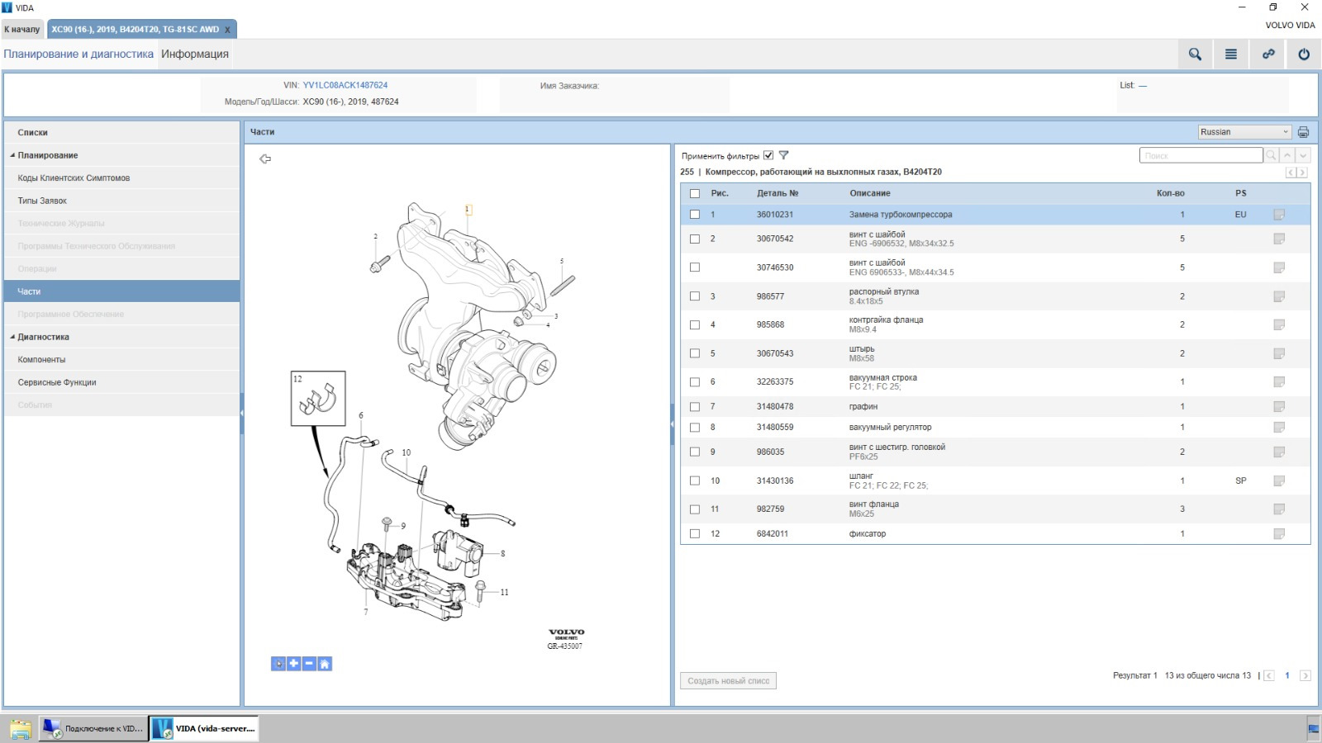
Task: Click the VIN link YV1LC08ACK1487624
Action: pos(345,85)
